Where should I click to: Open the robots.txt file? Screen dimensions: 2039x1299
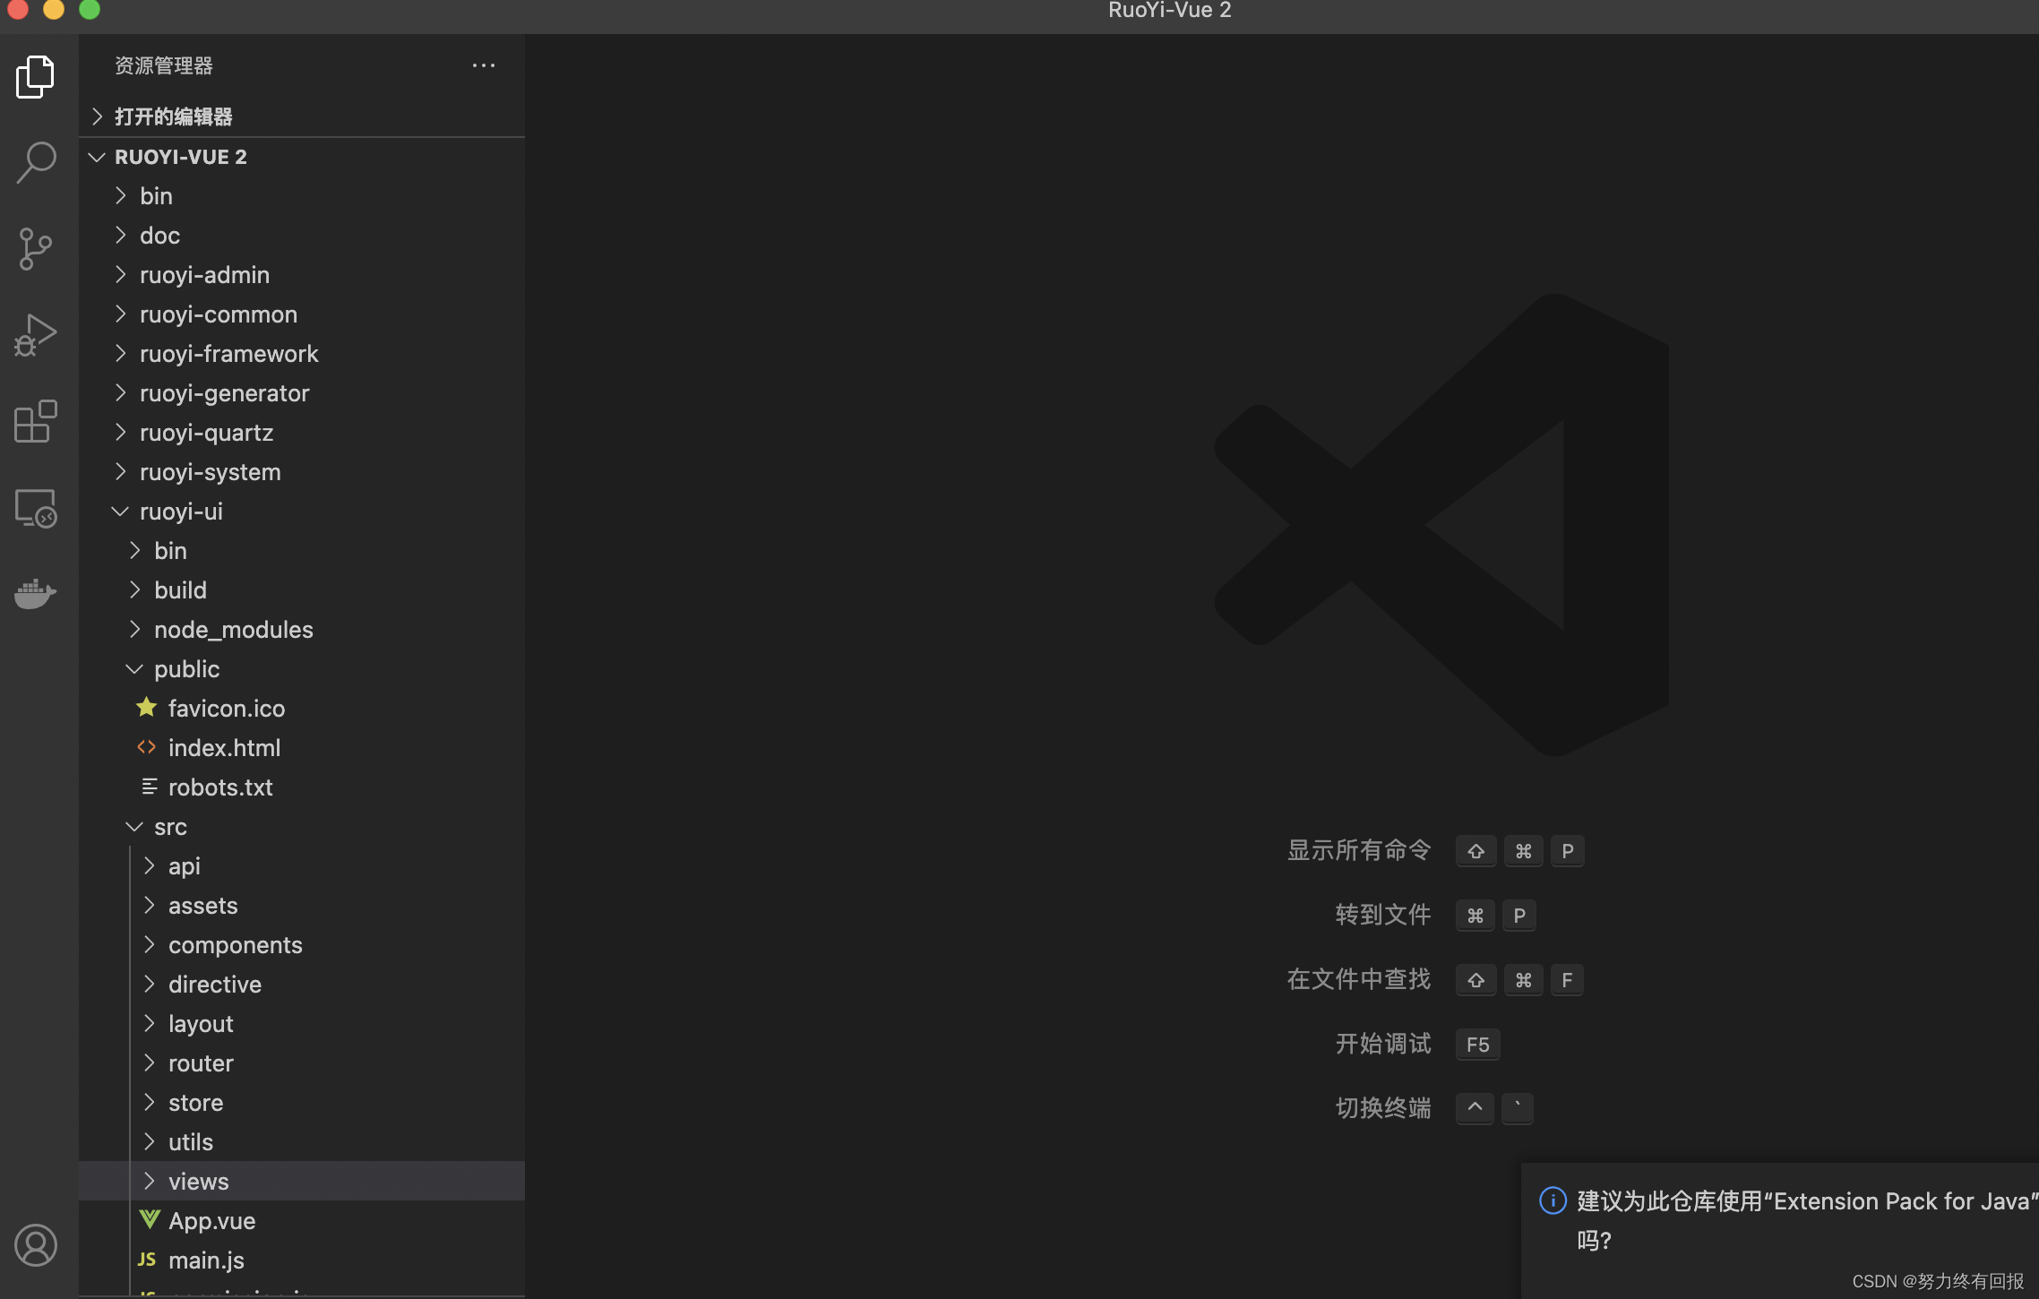pos(302,787)
